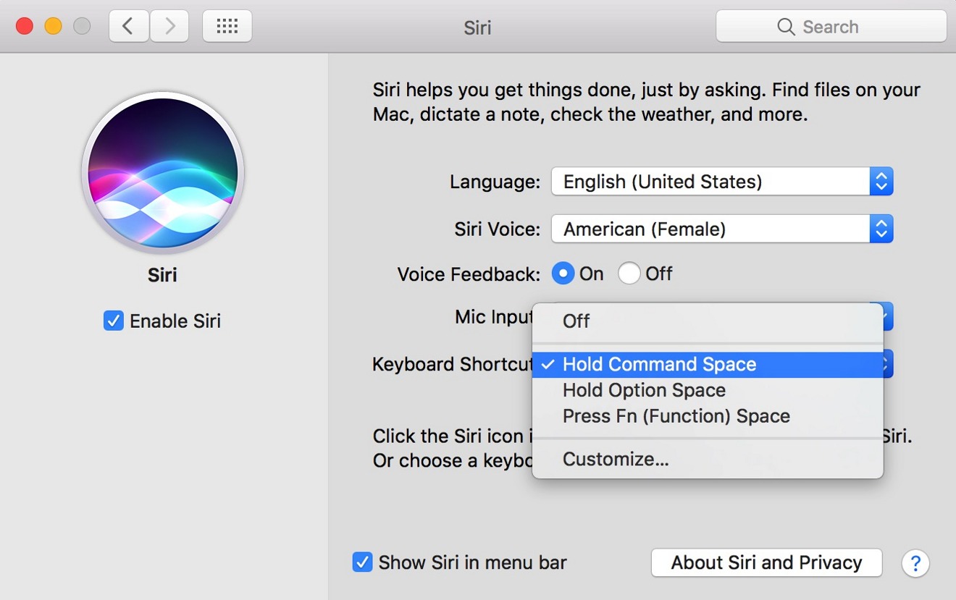Select Voice Feedback On radio button
Image resolution: width=956 pixels, height=600 pixels.
(563, 274)
